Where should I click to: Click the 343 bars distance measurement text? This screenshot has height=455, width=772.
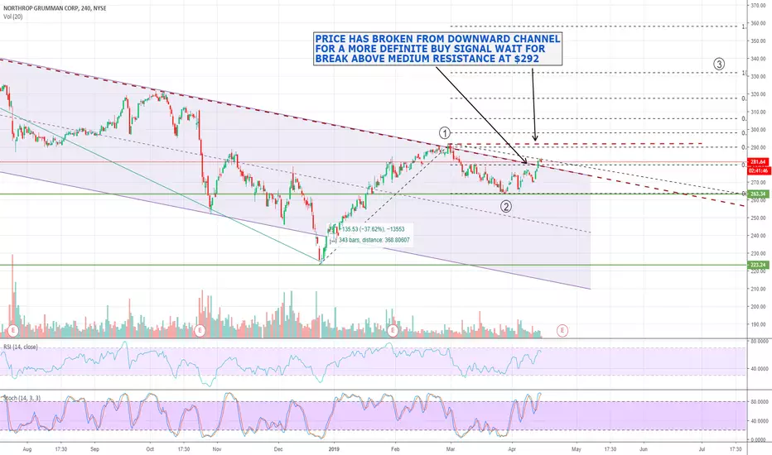tap(374, 240)
